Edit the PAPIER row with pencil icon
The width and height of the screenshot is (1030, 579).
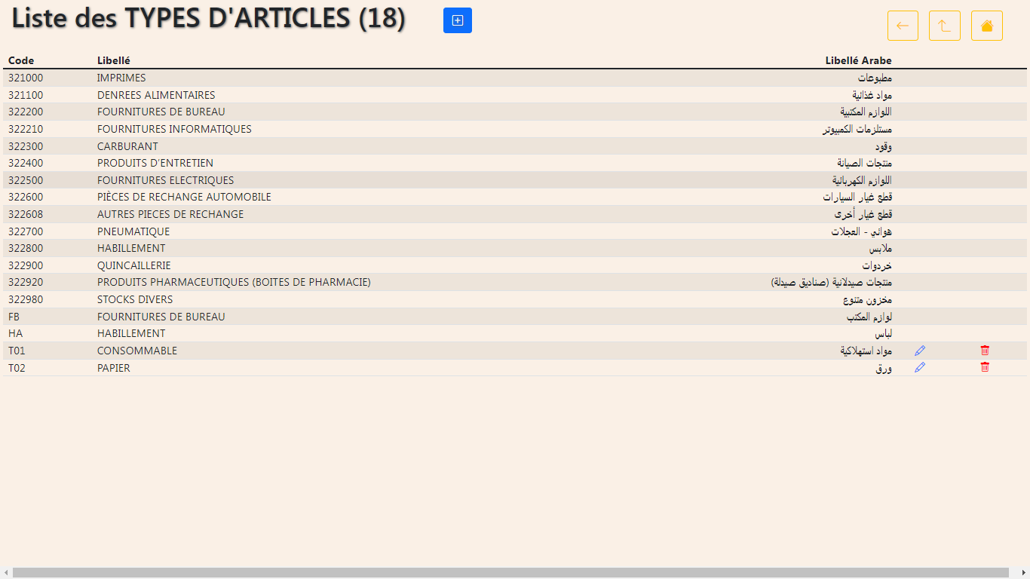pos(919,367)
